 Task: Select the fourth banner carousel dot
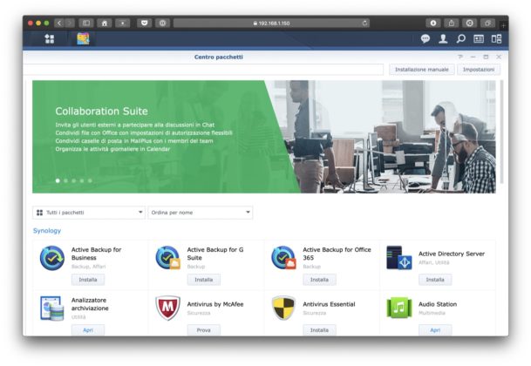point(82,180)
